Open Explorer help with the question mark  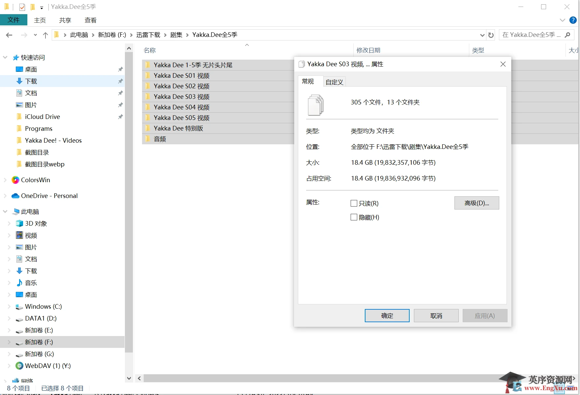pyautogui.click(x=573, y=20)
